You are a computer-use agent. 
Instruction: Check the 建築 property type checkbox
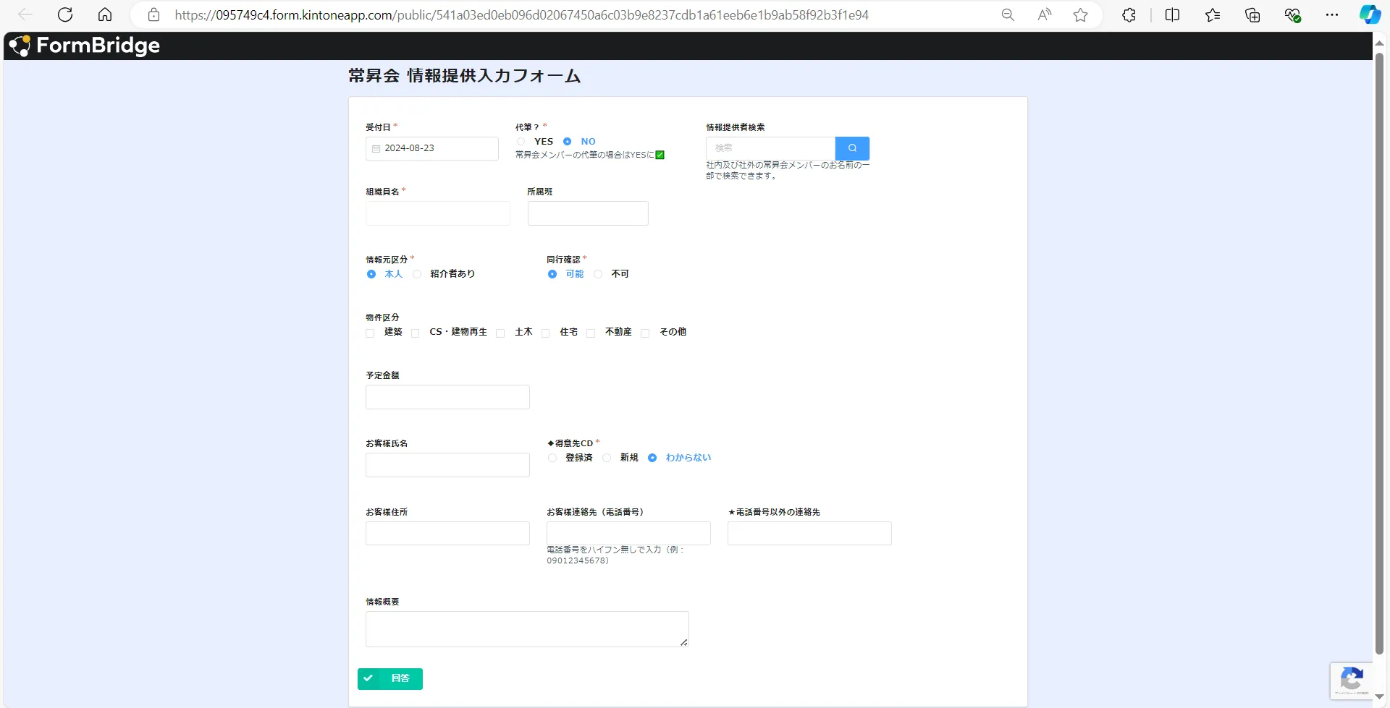[371, 333]
